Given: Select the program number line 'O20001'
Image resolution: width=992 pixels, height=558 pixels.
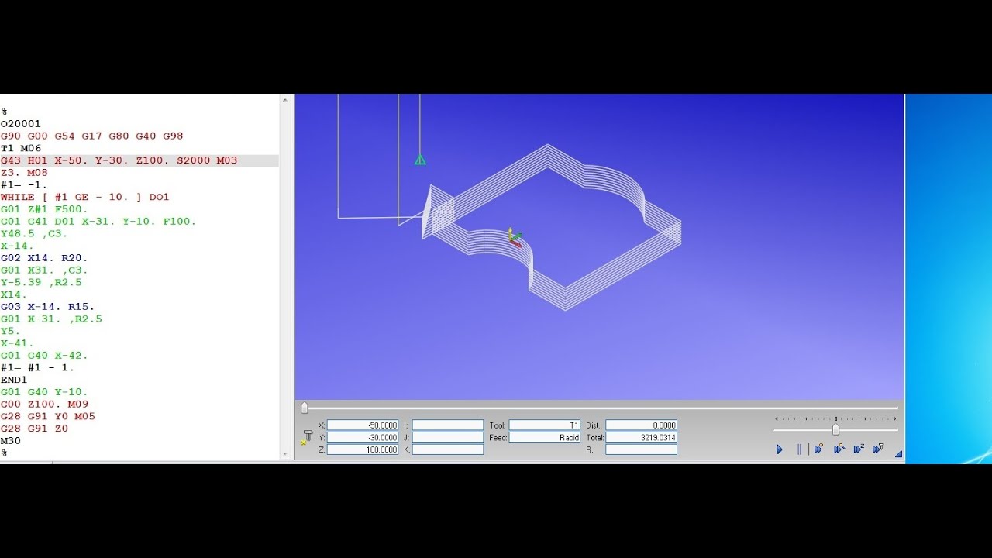Looking at the screenshot, I should (21, 124).
